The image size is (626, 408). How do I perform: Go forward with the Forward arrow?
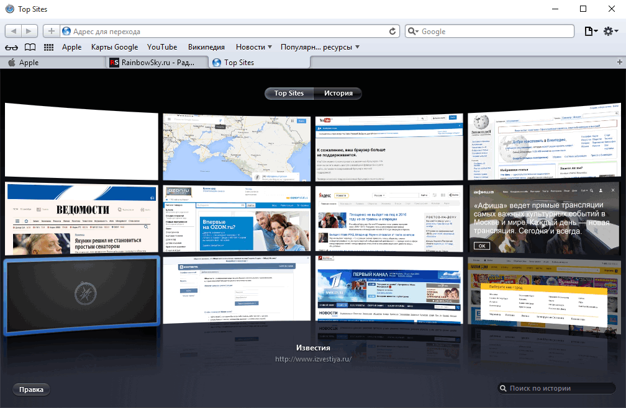point(29,31)
